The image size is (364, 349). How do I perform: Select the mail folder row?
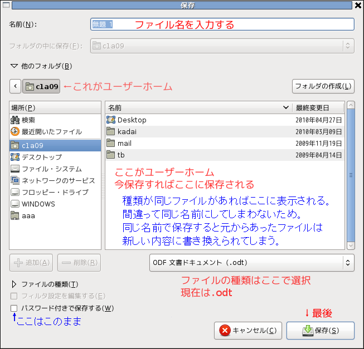(x=225, y=143)
